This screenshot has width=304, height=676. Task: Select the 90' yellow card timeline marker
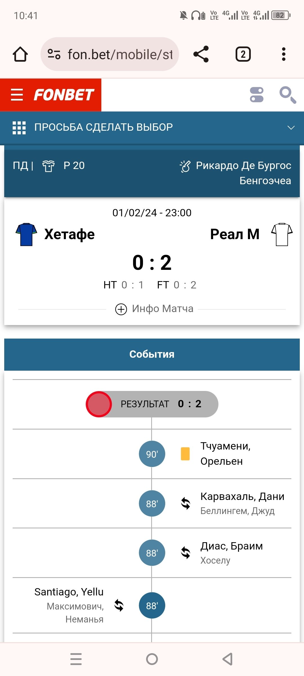coord(152,454)
